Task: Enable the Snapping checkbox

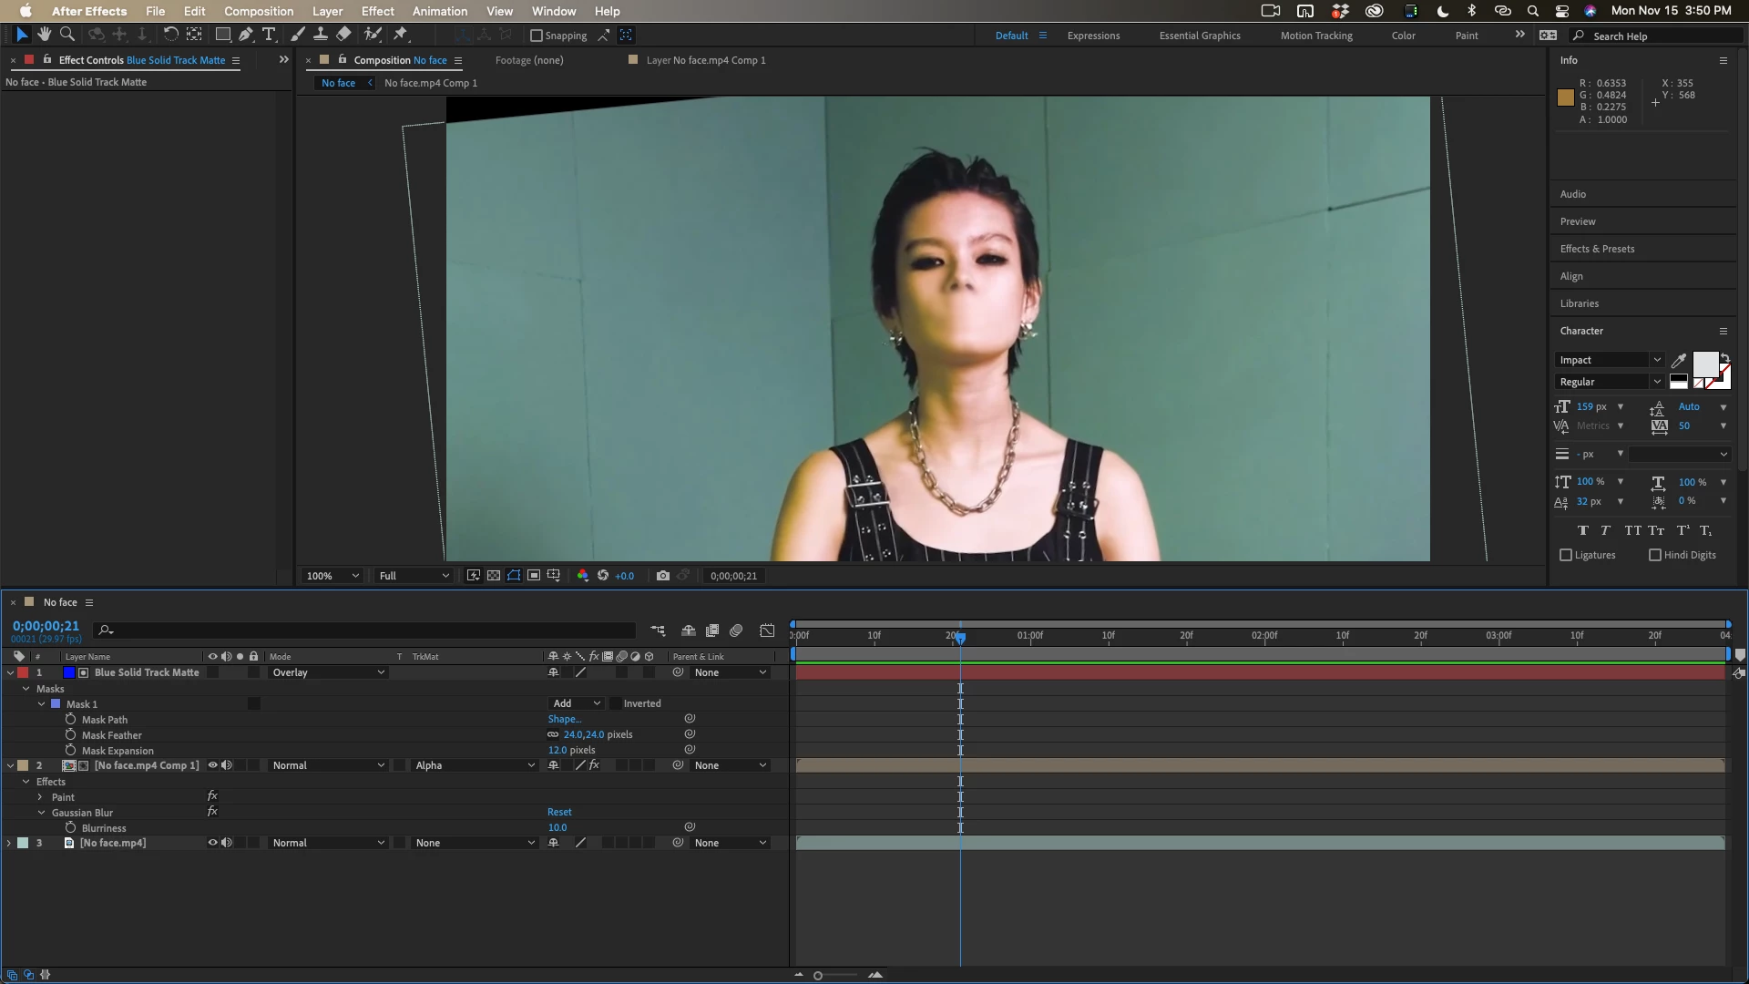Action: [x=537, y=36]
